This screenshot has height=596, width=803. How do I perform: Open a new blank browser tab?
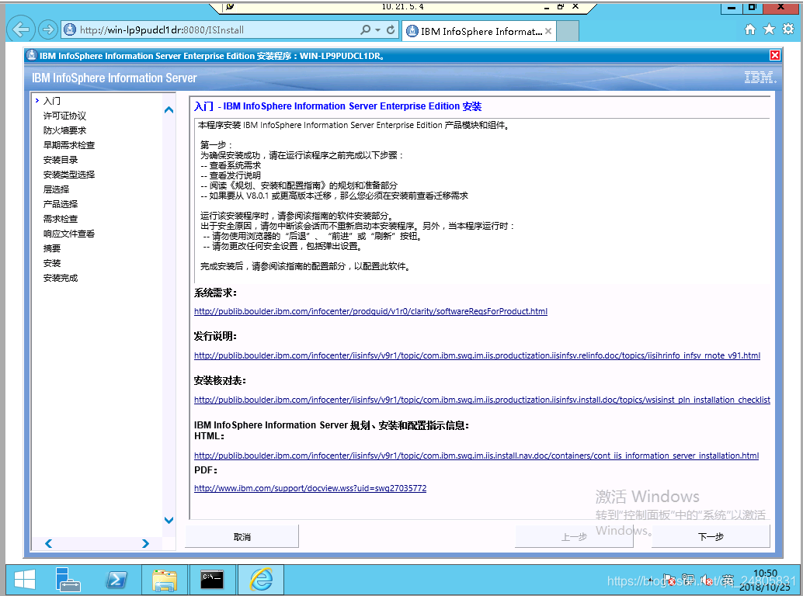(568, 31)
